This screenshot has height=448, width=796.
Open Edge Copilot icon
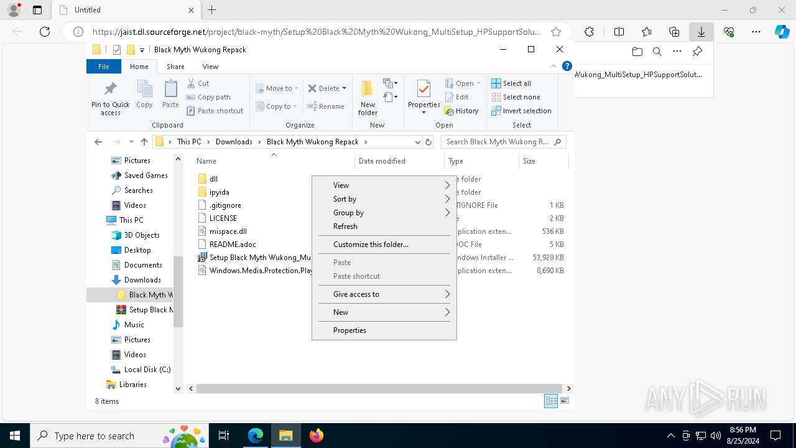point(782,32)
